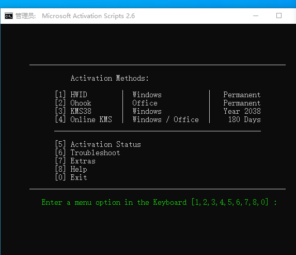Select the '[3] KMS38' menu line
The height and width of the screenshot is (255, 296).
[x=73, y=111]
